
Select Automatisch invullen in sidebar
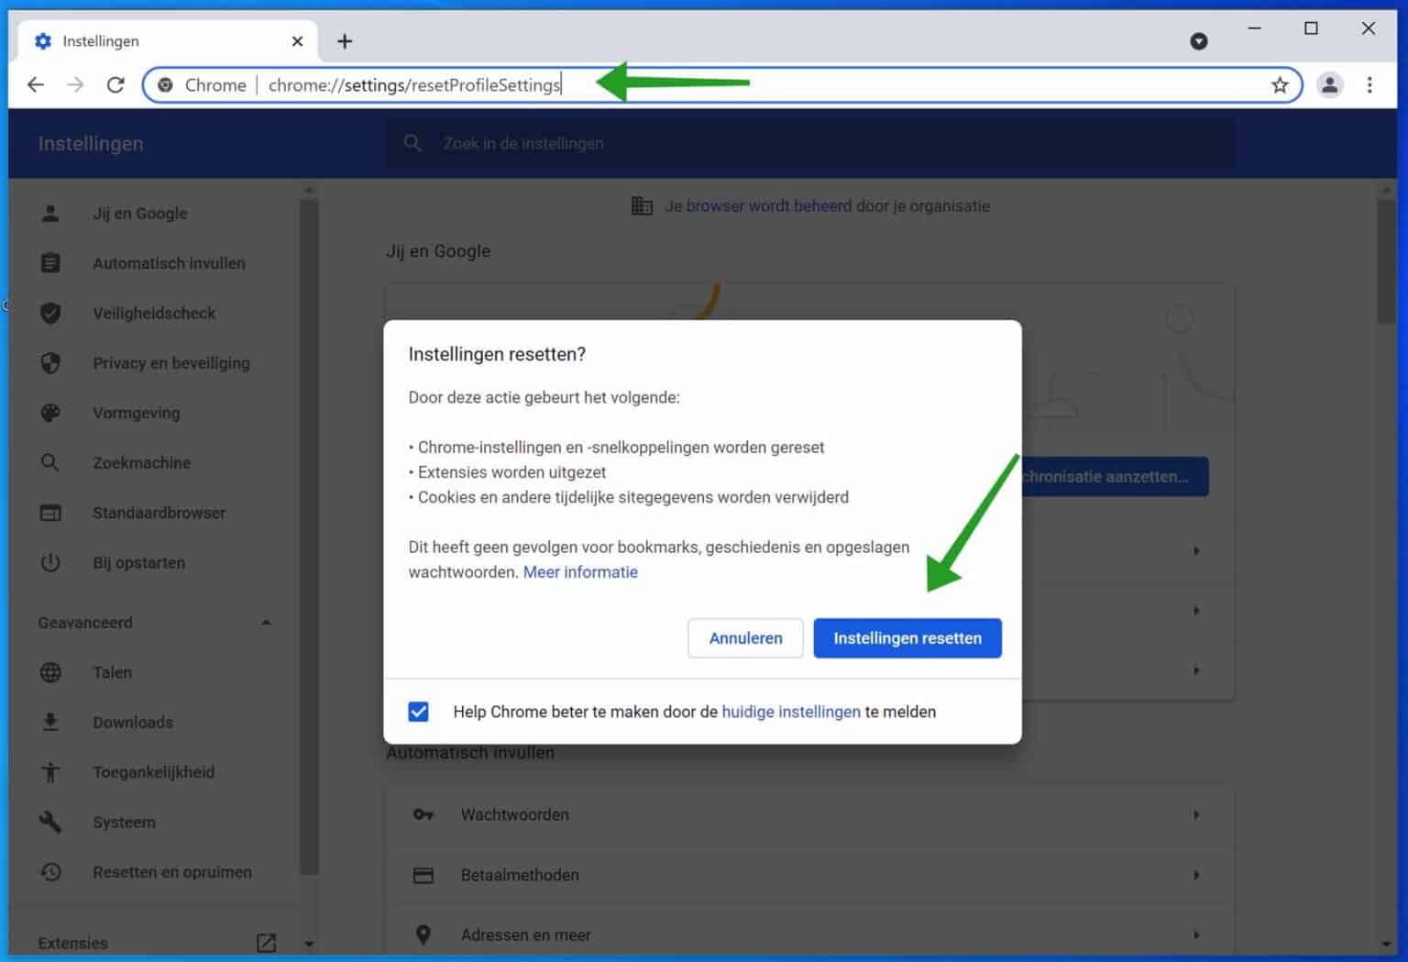click(x=169, y=263)
